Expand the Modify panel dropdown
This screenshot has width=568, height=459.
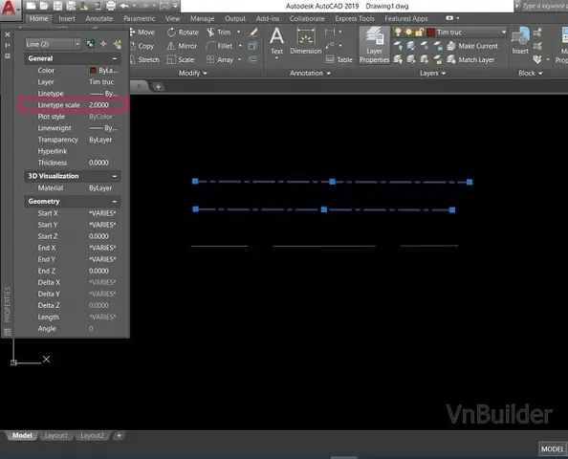click(193, 74)
